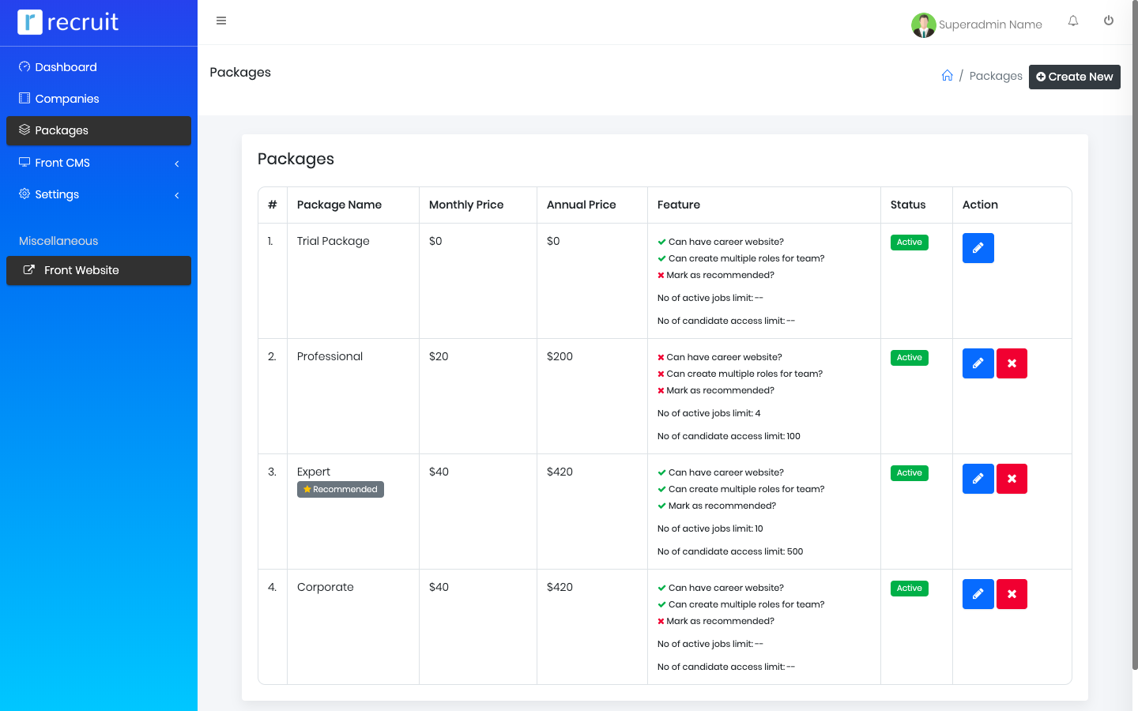Edit the Expert package
The height and width of the screenshot is (711, 1138).
point(978,479)
